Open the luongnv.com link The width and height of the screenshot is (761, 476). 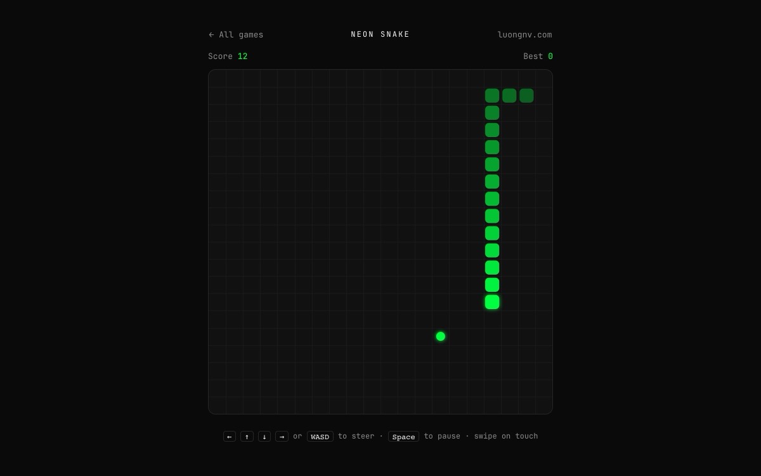tap(524, 35)
